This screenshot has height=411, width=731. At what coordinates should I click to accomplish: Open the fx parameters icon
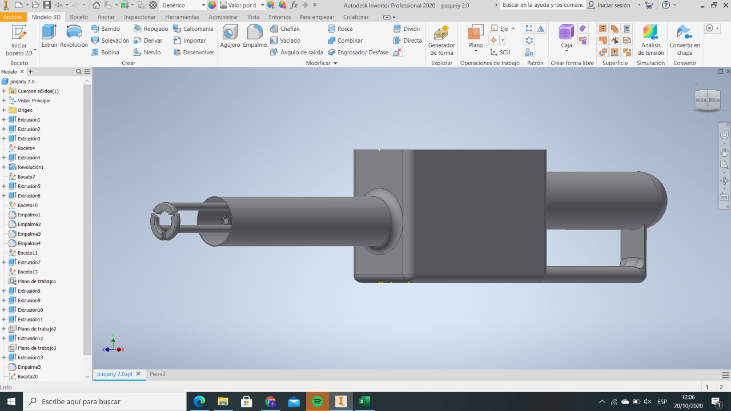(294, 5)
